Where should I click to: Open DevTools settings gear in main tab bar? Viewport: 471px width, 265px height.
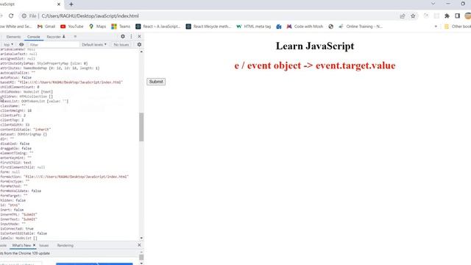click(x=123, y=36)
